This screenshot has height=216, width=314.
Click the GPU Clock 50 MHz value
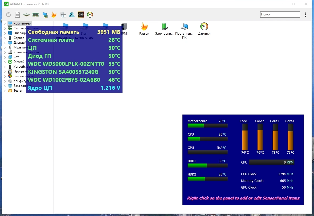(x=288, y=188)
